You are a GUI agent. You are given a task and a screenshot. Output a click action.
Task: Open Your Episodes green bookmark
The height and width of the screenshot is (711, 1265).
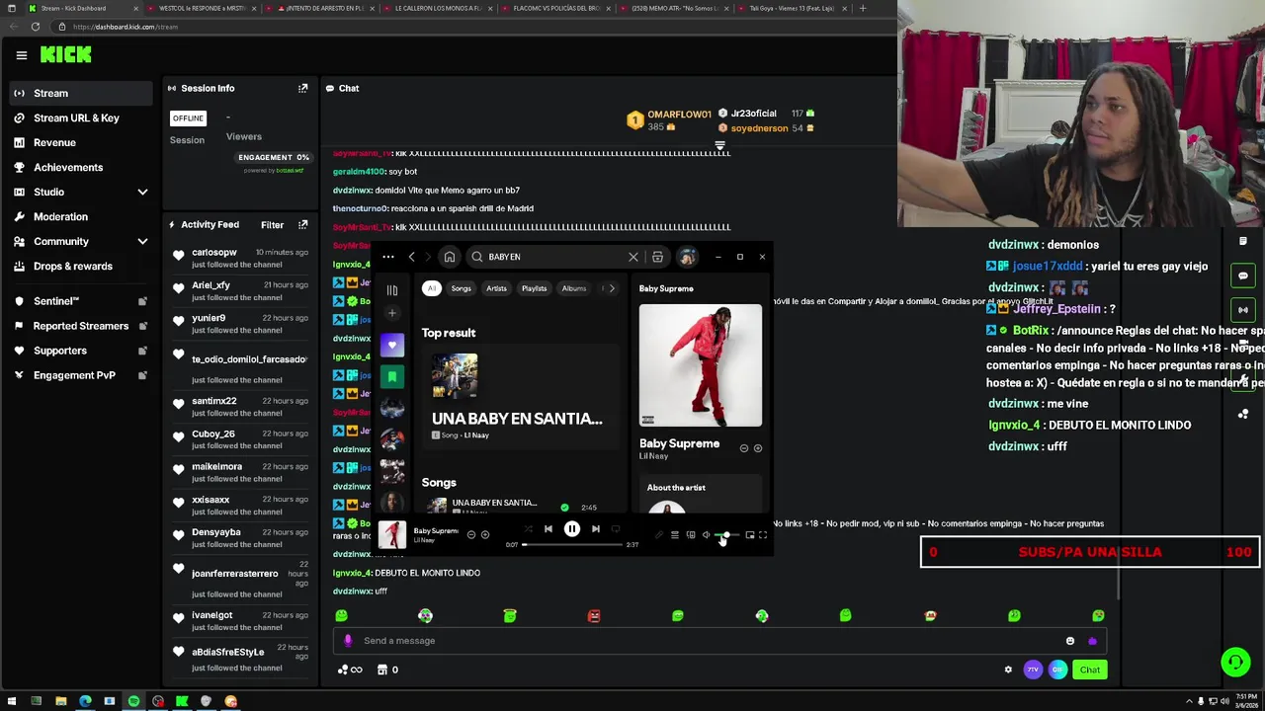[392, 375]
